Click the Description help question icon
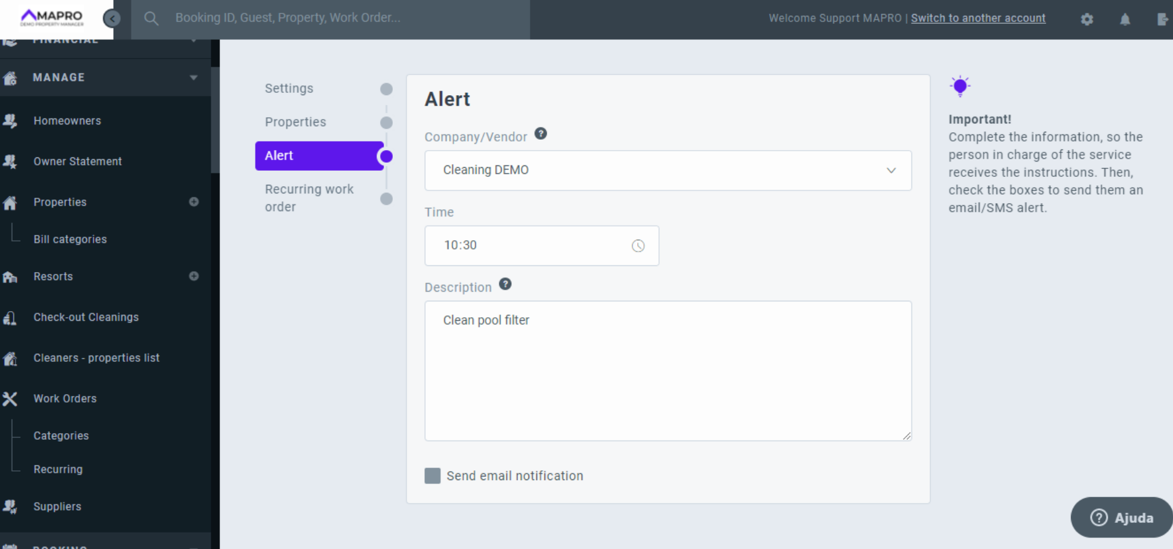This screenshot has width=1173, height=549. (505, 284)
